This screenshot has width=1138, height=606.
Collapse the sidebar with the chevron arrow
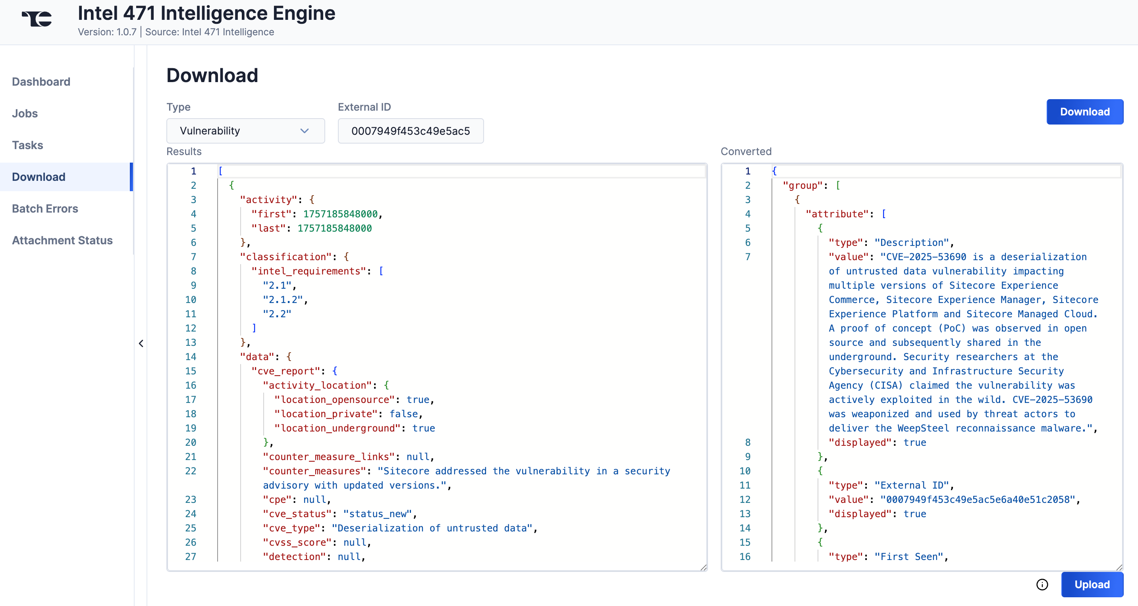click(x=141, y=343)
